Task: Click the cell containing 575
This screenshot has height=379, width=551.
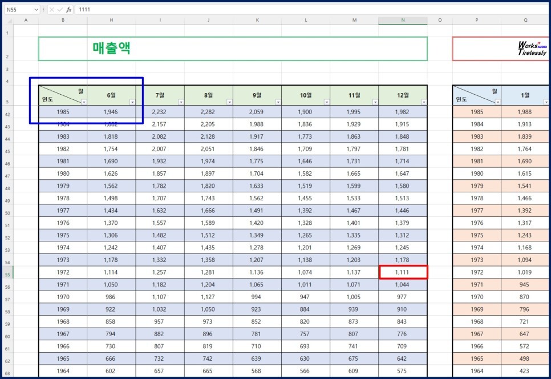Action: pyautogui.click(x=403, y=371)
